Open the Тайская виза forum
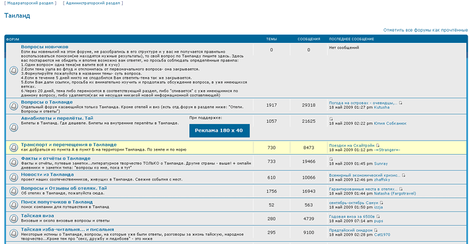 [38, 216]
